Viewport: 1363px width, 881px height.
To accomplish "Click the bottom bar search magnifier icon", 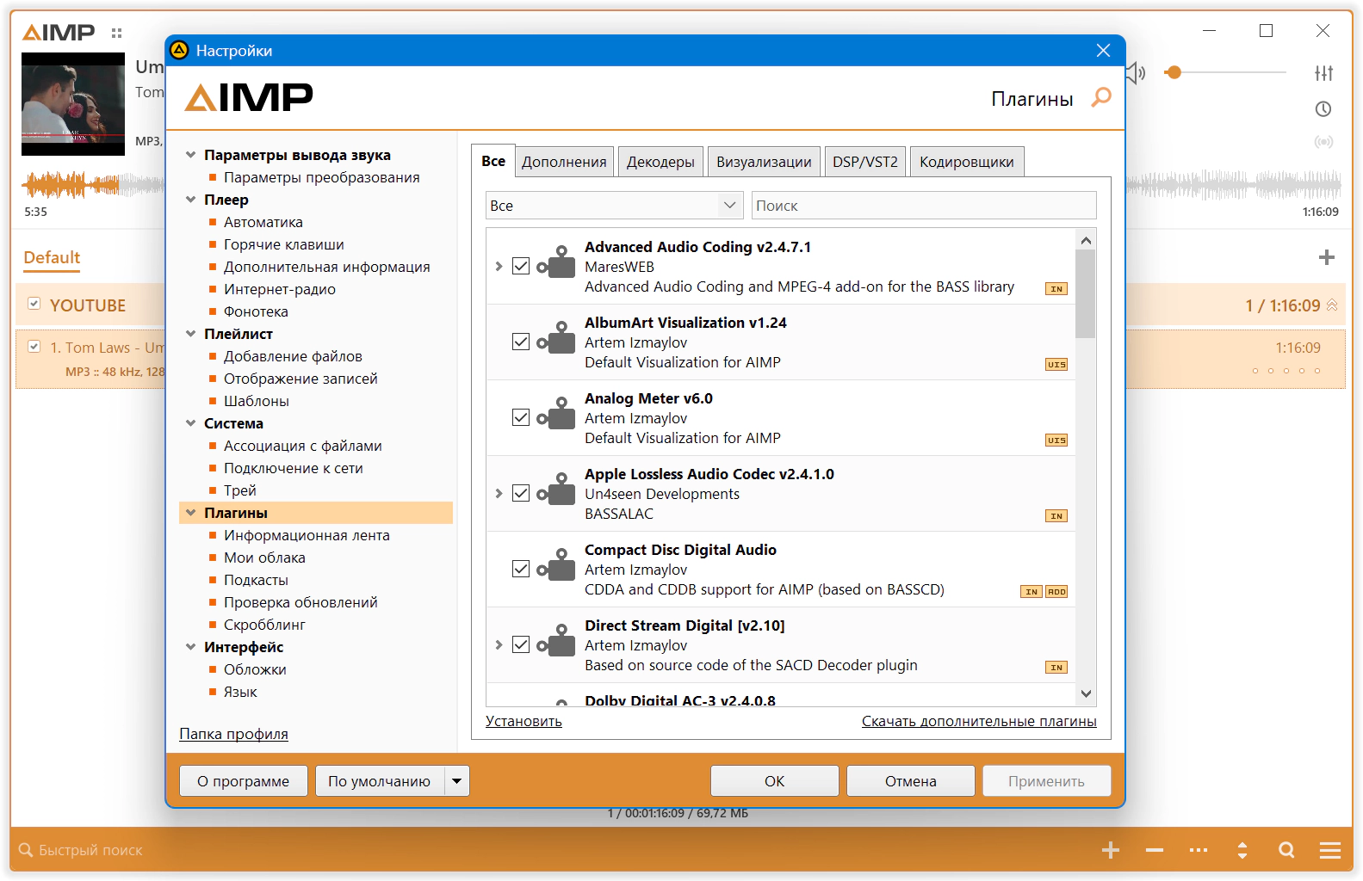I will pos(1286,850).
